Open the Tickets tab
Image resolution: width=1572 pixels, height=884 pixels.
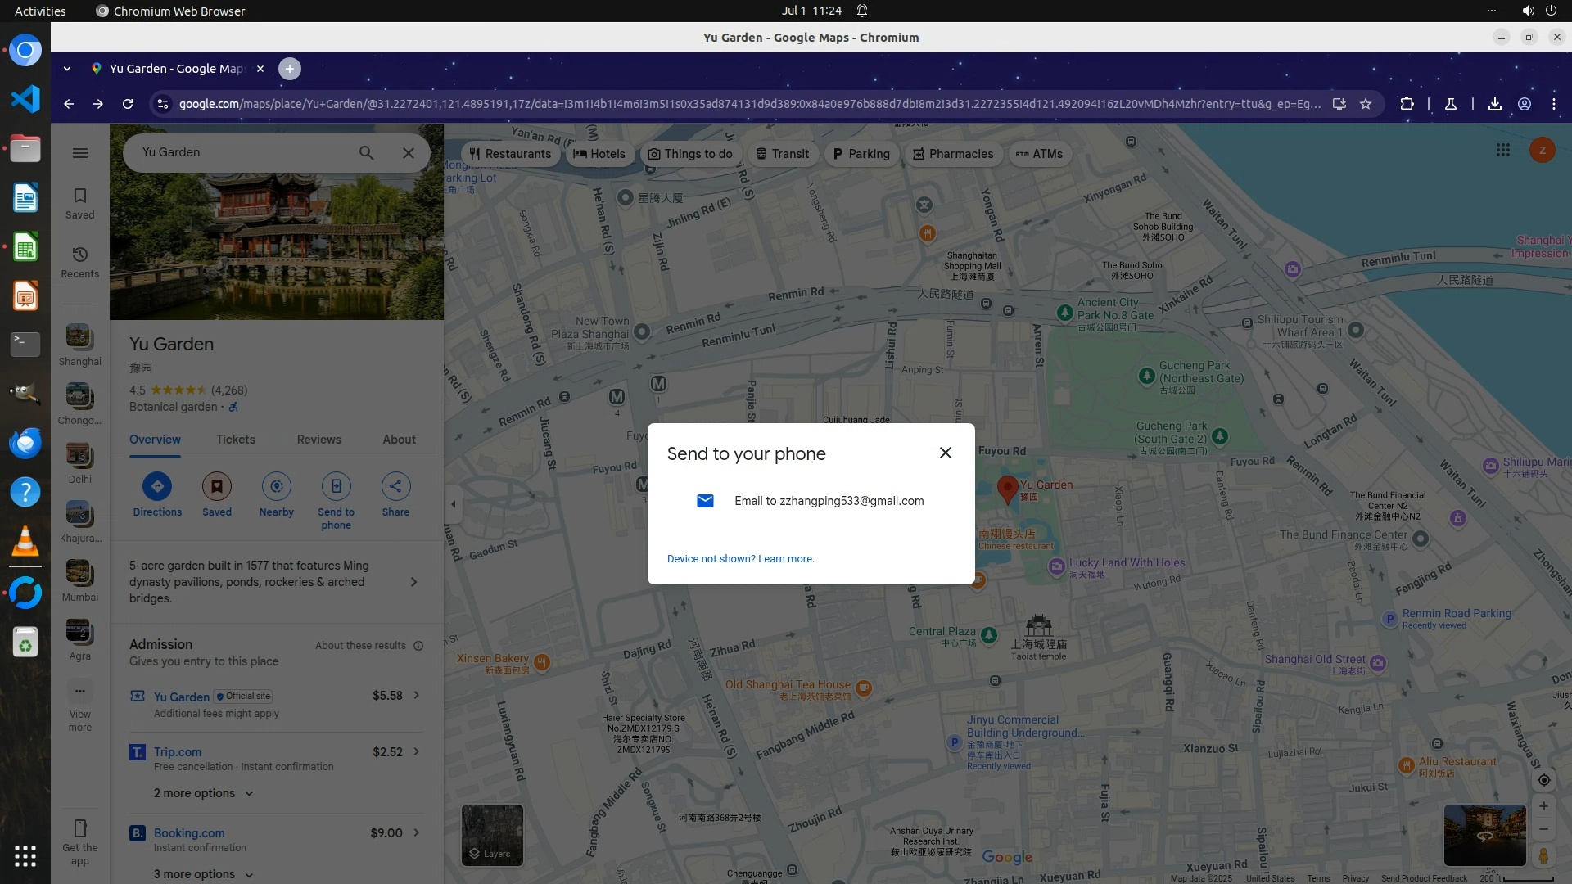pos(235,440)
